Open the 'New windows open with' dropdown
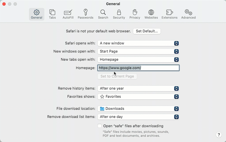The width and height of the screenshot is (226, 142). click(138, 51)
